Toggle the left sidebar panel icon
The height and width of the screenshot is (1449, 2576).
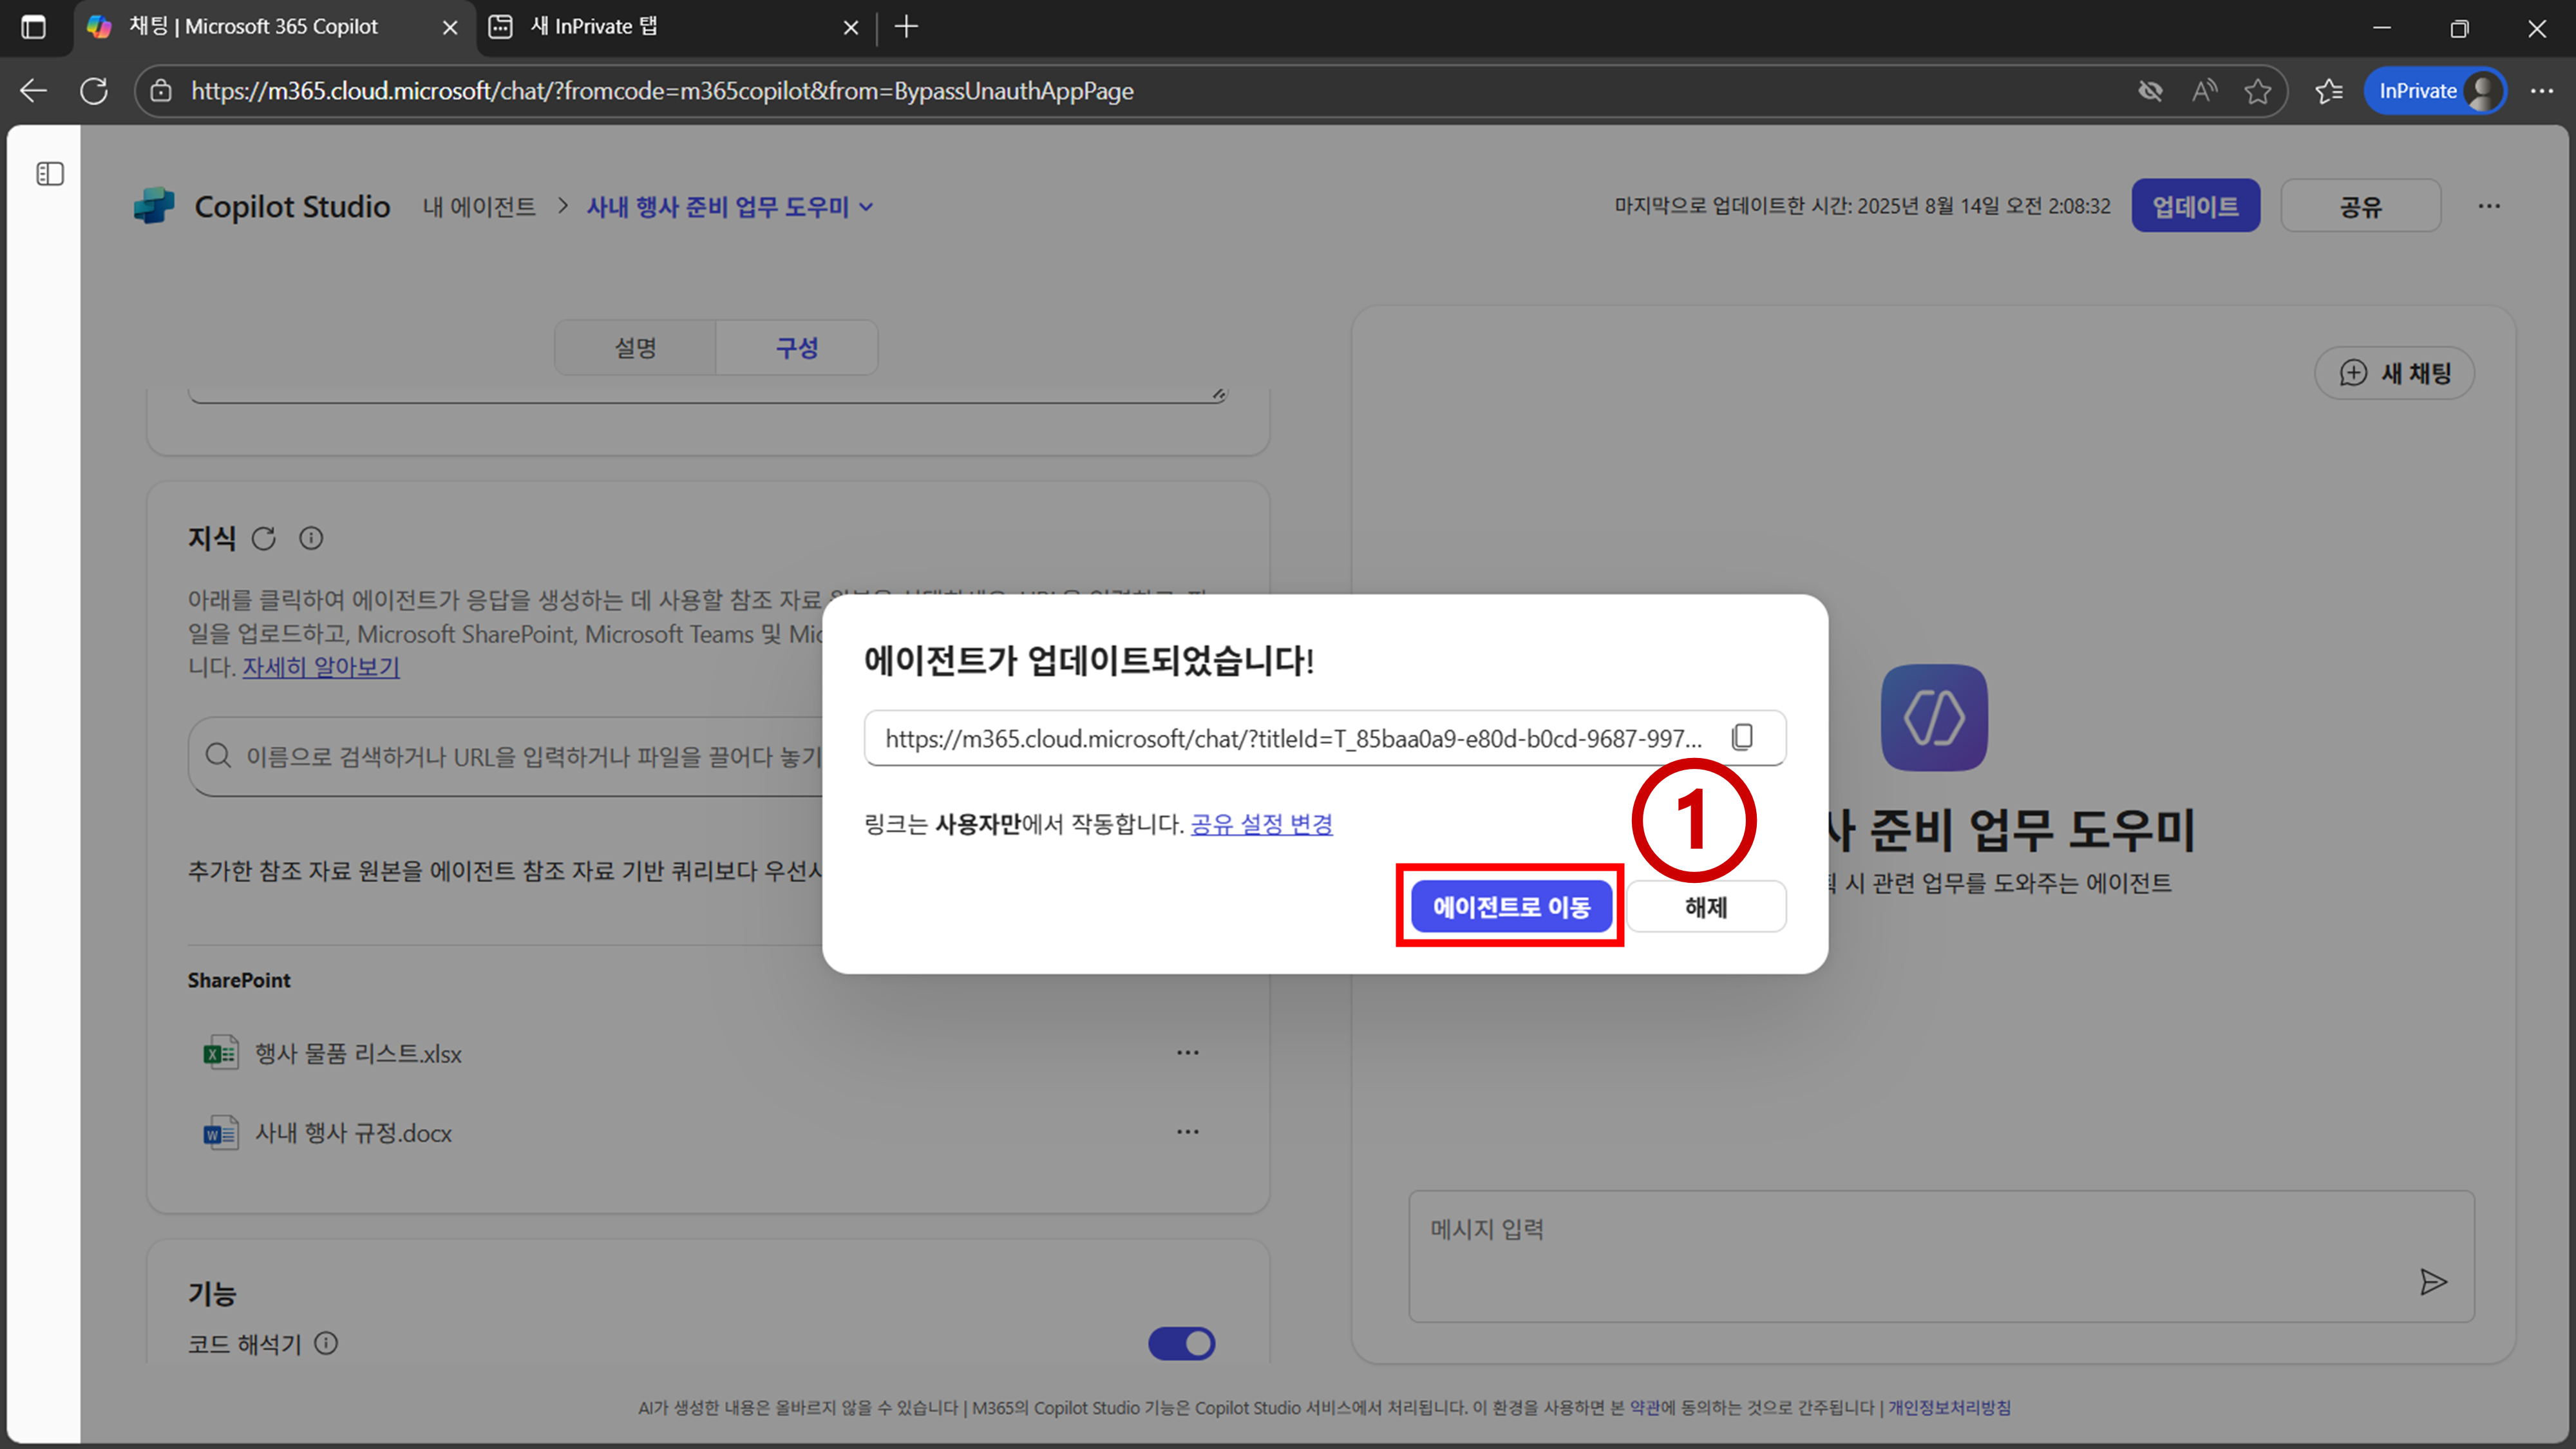tap(50, 174)
